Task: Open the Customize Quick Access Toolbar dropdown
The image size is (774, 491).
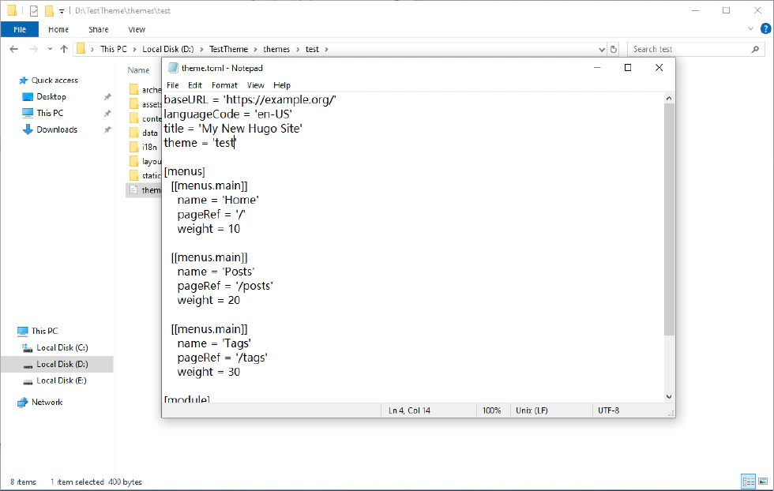Action: 62,11
